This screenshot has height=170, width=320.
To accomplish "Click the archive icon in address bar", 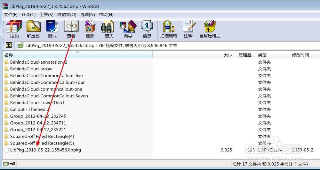I will coord(20,46).
